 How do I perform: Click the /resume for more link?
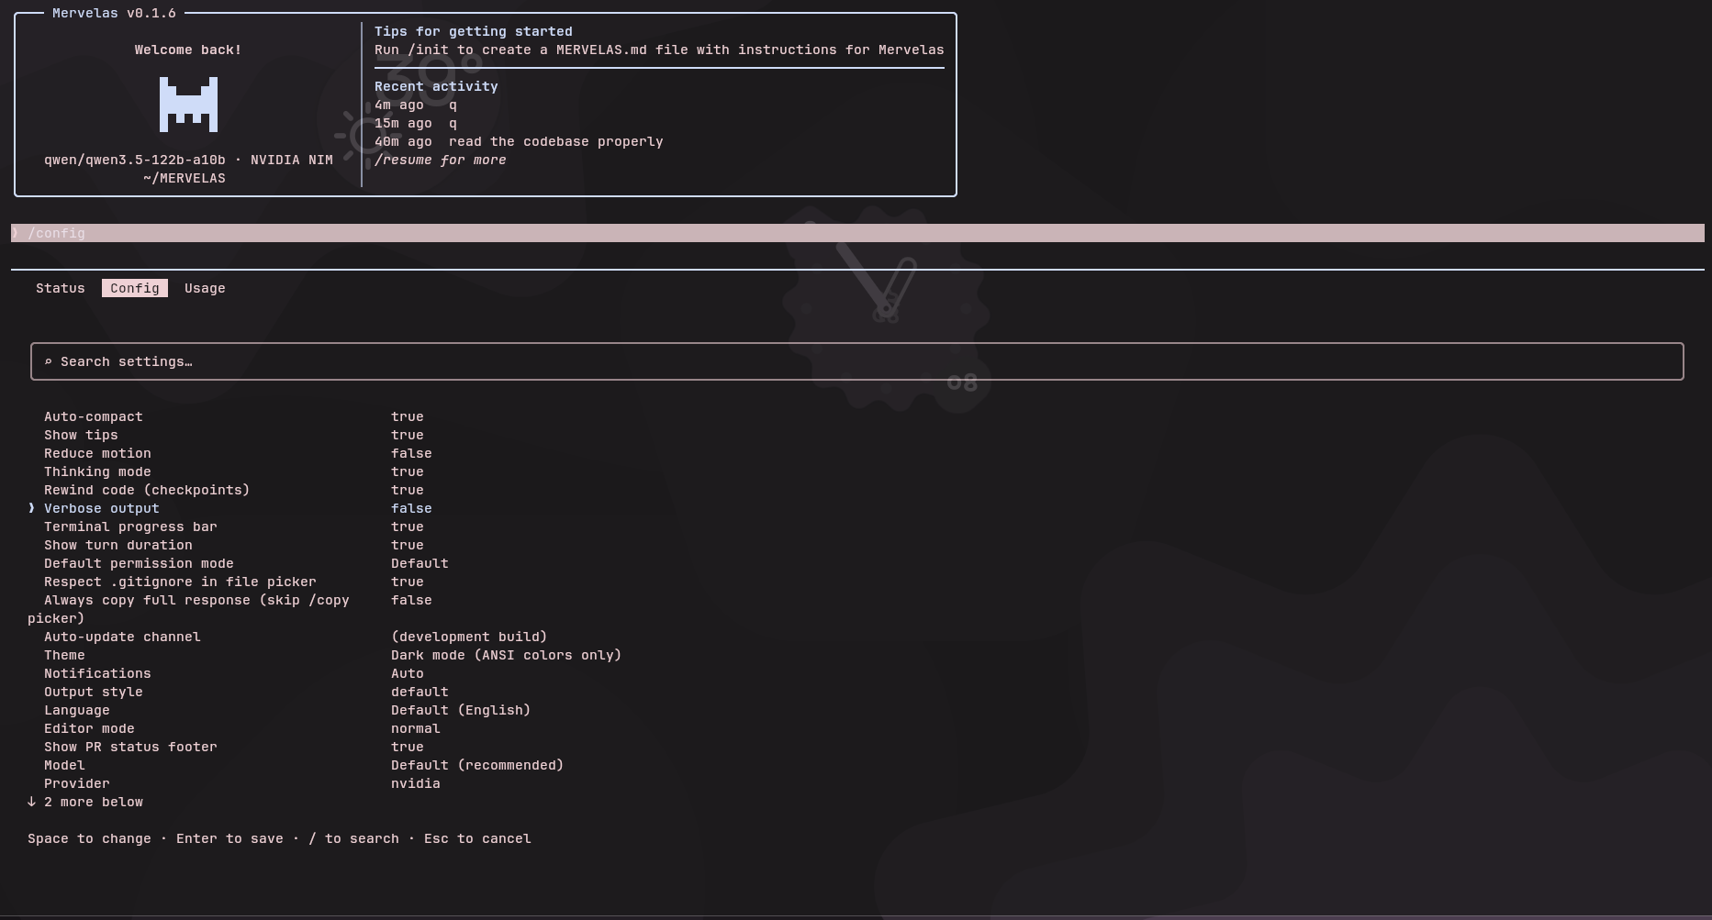pos(440,160)
